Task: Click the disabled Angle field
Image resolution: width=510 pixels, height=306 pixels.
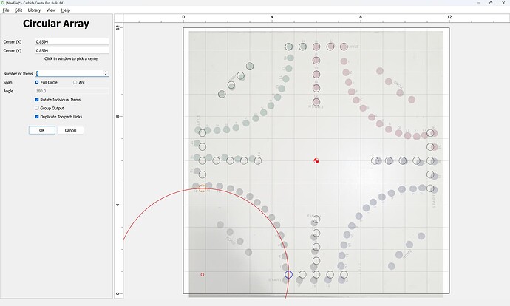Action: coord(72,91)
